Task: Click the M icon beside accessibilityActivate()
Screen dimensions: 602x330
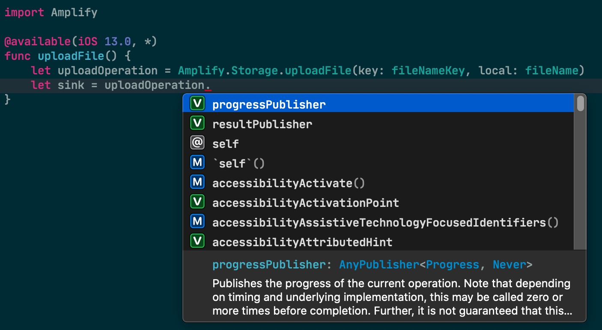Action: (197, 183)
